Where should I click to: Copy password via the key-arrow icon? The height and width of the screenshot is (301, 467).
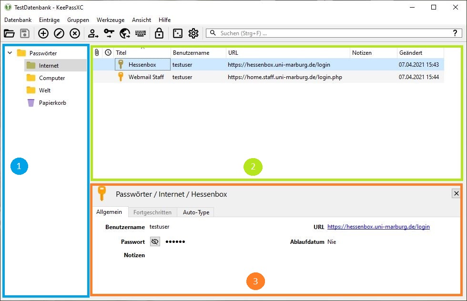click(109, 33)
